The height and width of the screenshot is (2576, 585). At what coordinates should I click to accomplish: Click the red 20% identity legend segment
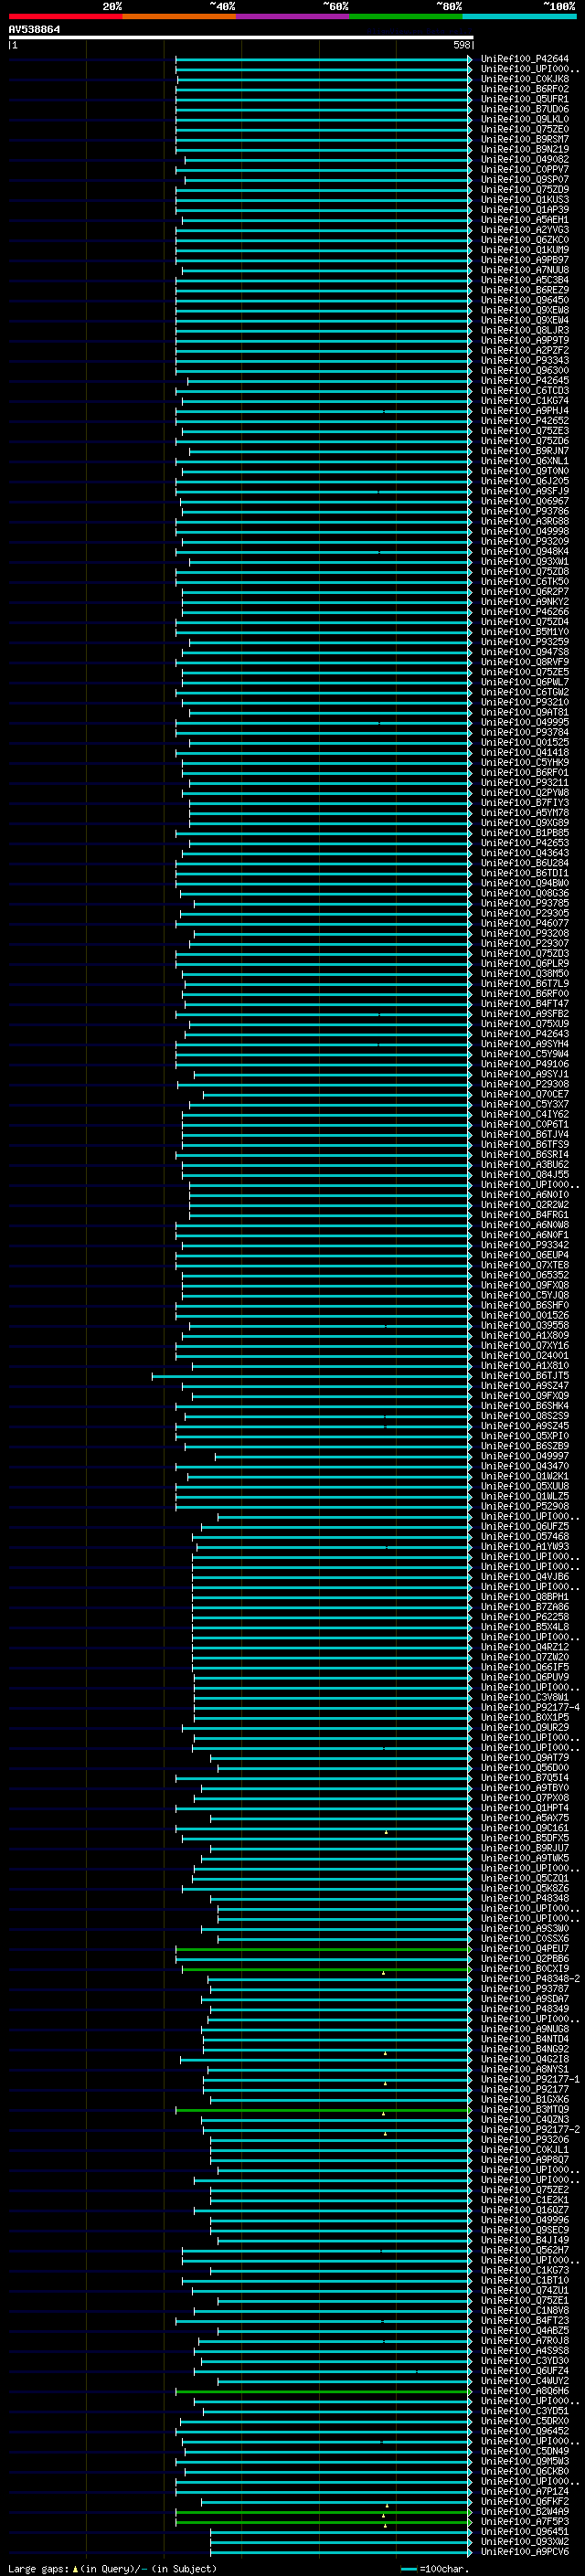(65, 16)
